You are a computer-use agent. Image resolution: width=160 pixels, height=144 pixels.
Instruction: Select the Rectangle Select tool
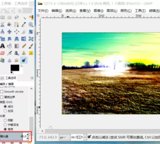point(2,17)
